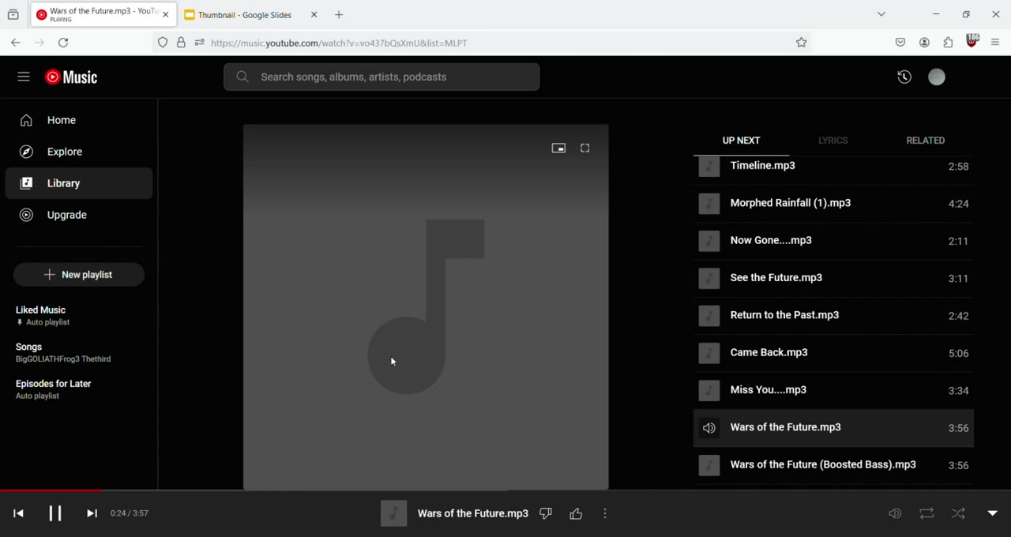Open listening history clock icon
The image size is (1011, 537).
904,77
